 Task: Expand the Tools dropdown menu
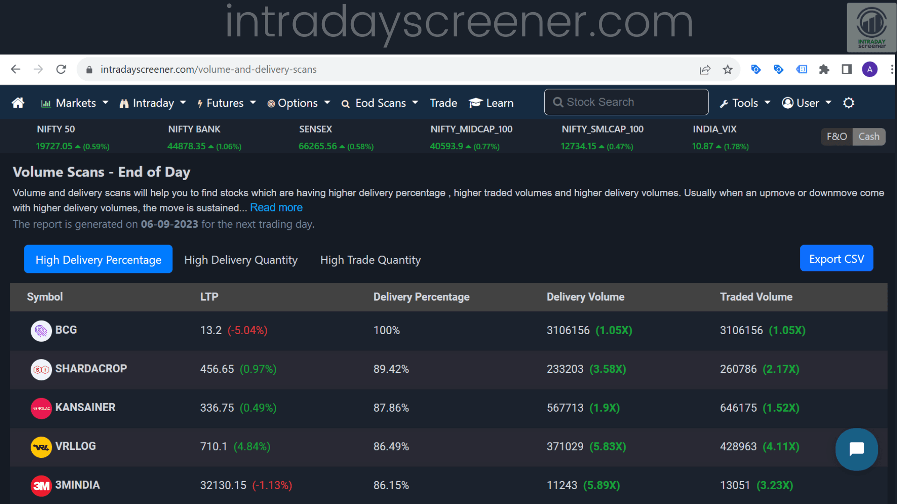point(745,103)
